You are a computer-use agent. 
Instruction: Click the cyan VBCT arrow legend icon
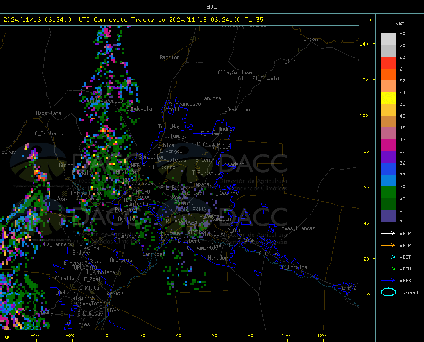388,257
